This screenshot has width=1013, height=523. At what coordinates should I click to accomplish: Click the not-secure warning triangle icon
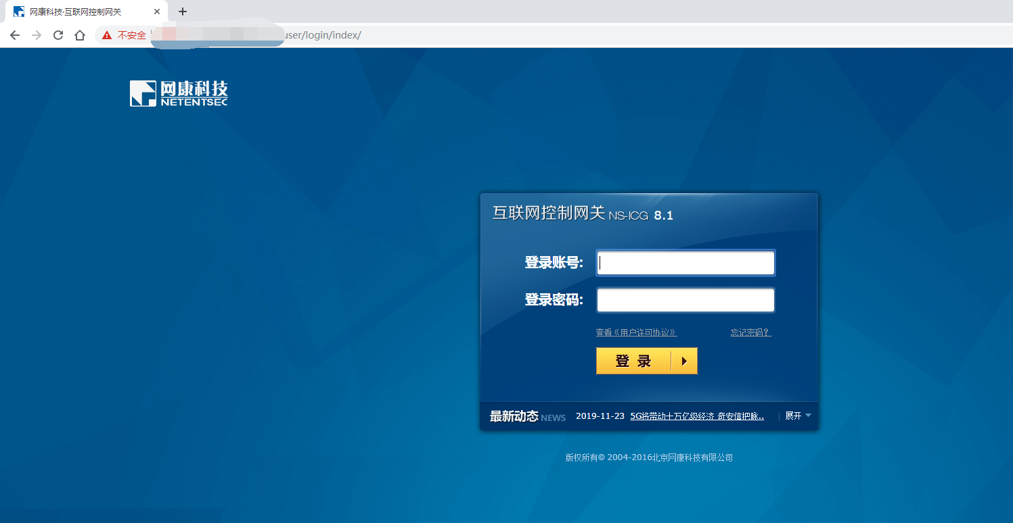click(107, 35)
